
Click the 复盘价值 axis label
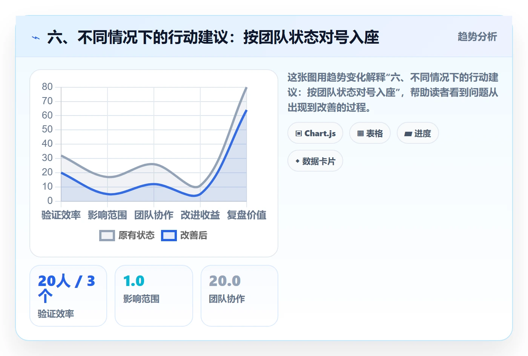point(247,215)
